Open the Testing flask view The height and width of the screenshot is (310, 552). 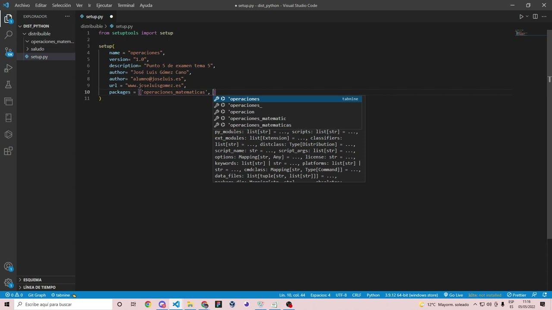tap(8, 85)
